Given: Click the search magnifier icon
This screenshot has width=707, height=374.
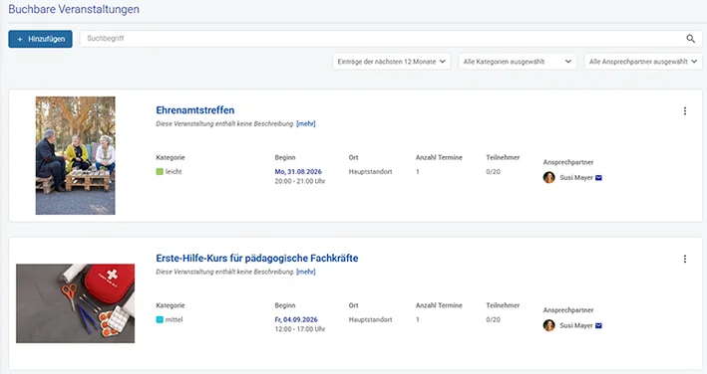Looking at the screenshot, I should coord(690,39).
